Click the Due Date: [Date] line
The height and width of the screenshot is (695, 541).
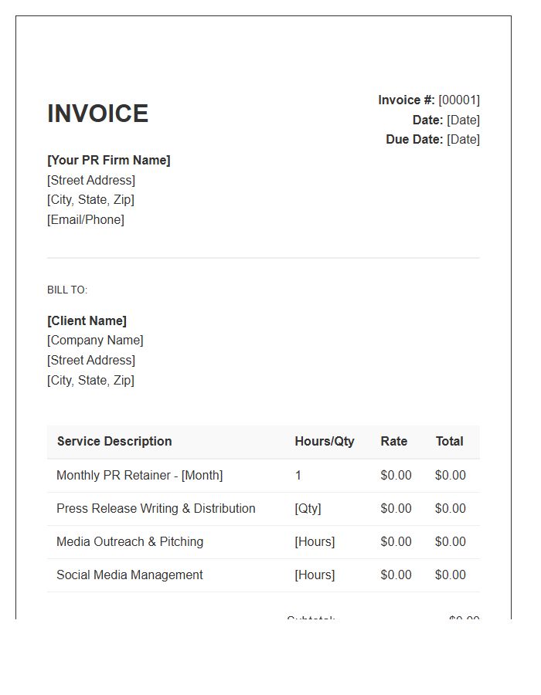click(433, 140)
